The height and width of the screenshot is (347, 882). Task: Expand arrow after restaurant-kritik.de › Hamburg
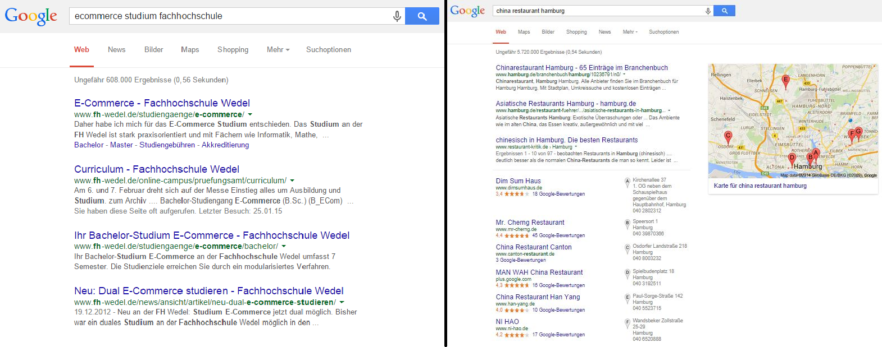tap(576, 147)
